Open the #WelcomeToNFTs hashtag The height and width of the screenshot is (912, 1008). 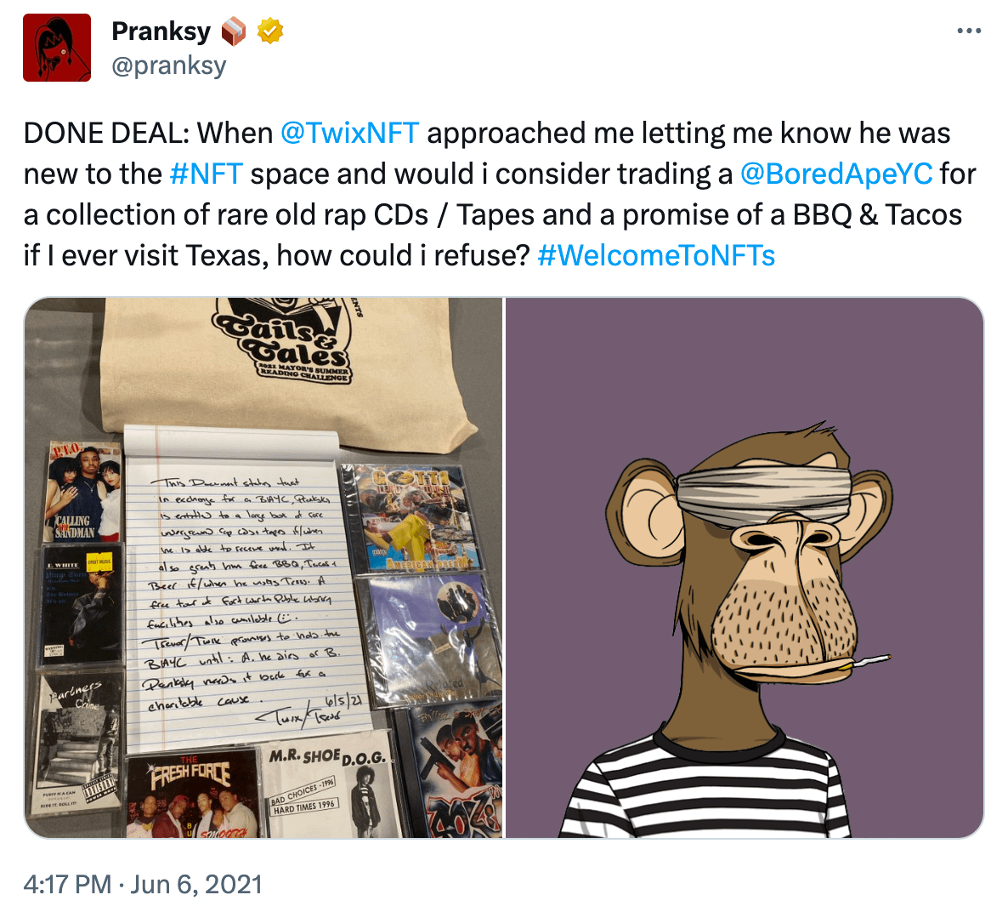click(656, 255)
